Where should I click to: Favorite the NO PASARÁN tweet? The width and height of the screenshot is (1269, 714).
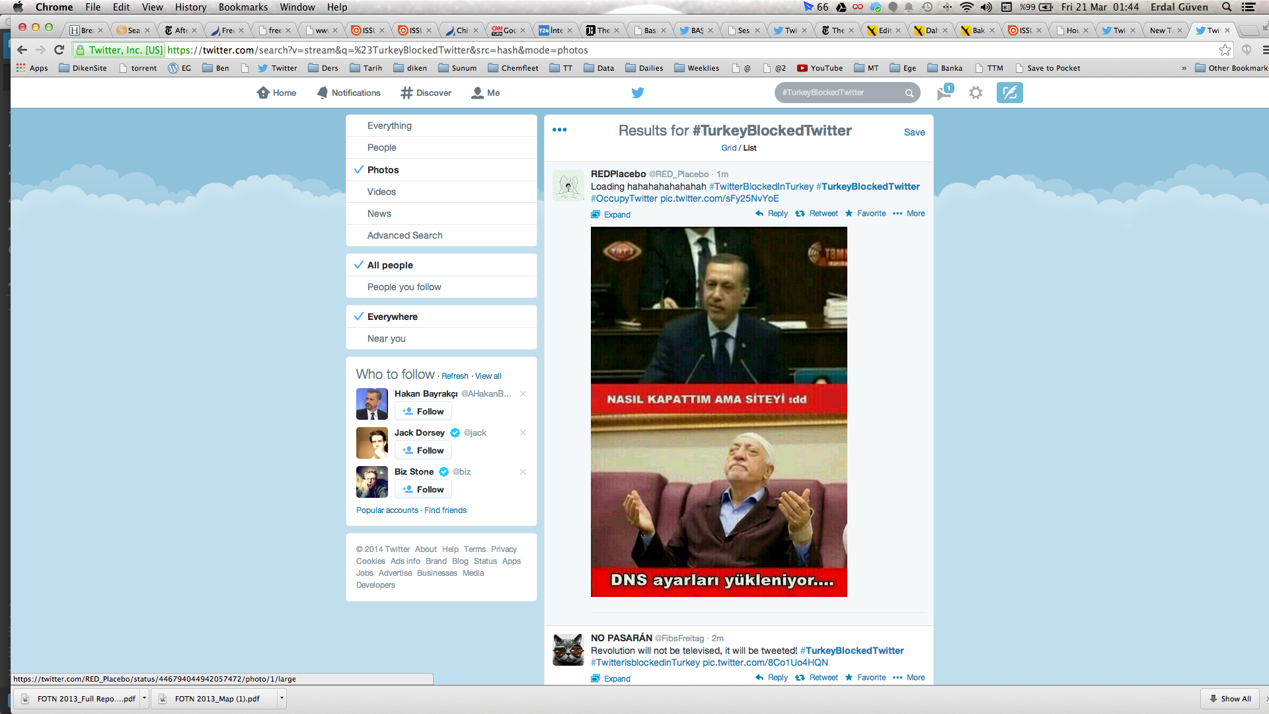(x=865, y=678)
